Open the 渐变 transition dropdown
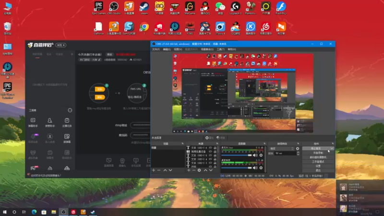 [x=281, y=149]
